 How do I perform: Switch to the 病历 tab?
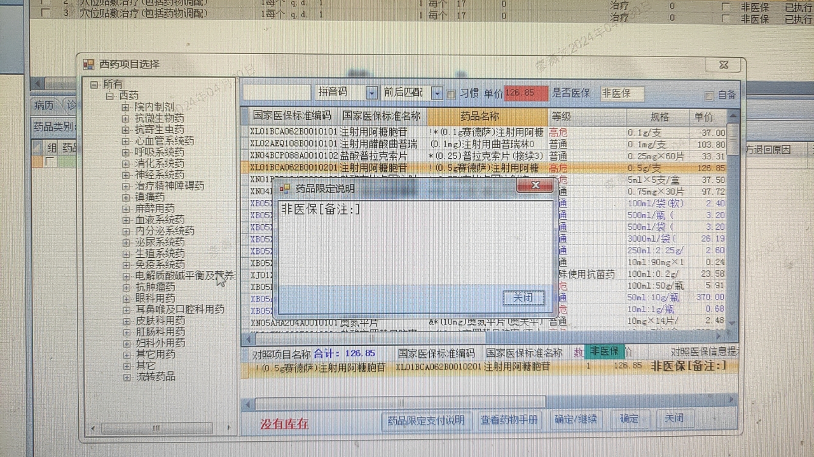pos(44,105)
